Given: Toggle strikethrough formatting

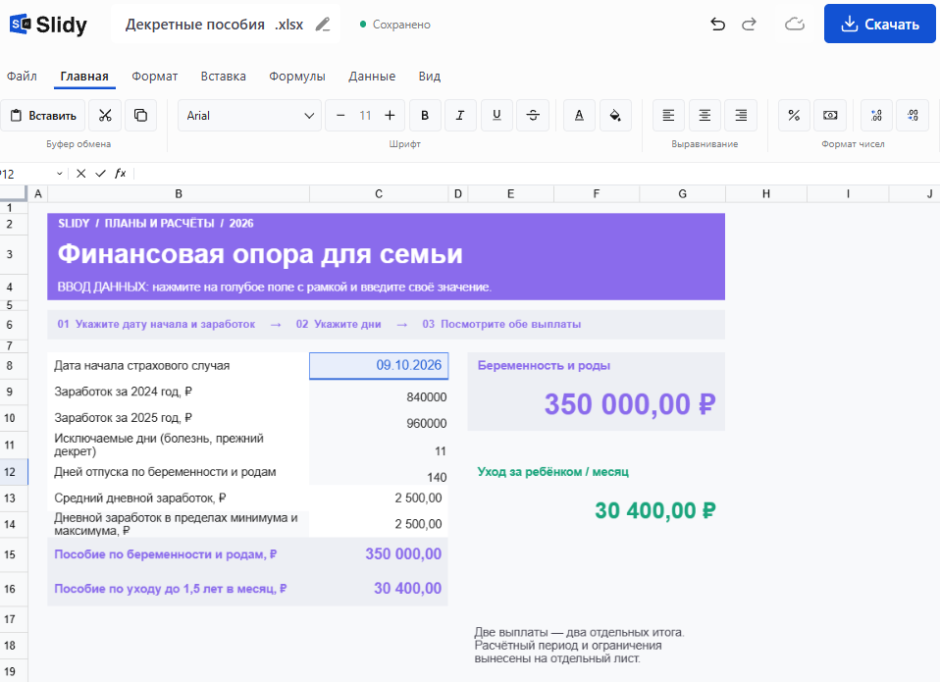Looking at the screenshot, I should 533,116.
